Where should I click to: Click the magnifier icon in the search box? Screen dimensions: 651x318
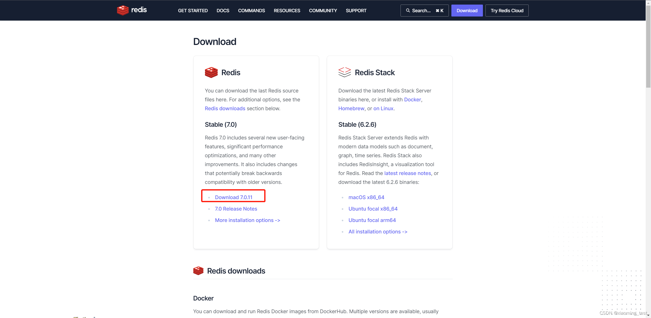(x=408, y=10)
